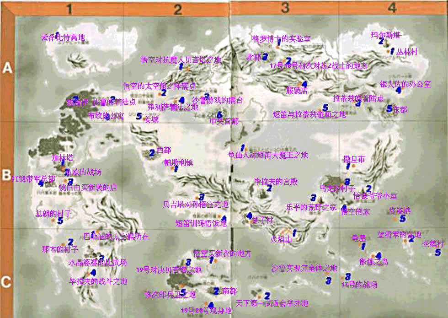Select the 19号20号现身地 label
Image resolution: width=448 pixels, height=318 pixels.
click(206, 311)
